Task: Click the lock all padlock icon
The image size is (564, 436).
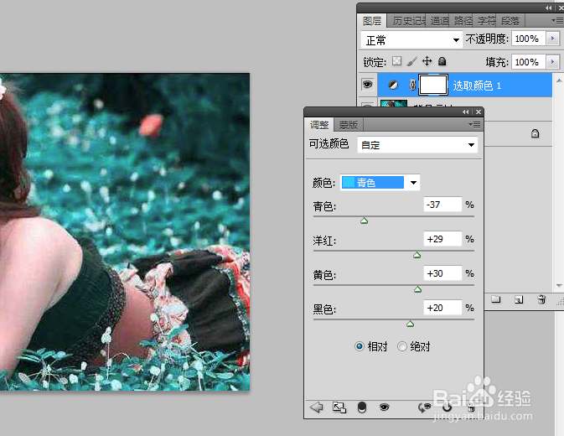Action: pyautogui.click(x=442, y=61)
